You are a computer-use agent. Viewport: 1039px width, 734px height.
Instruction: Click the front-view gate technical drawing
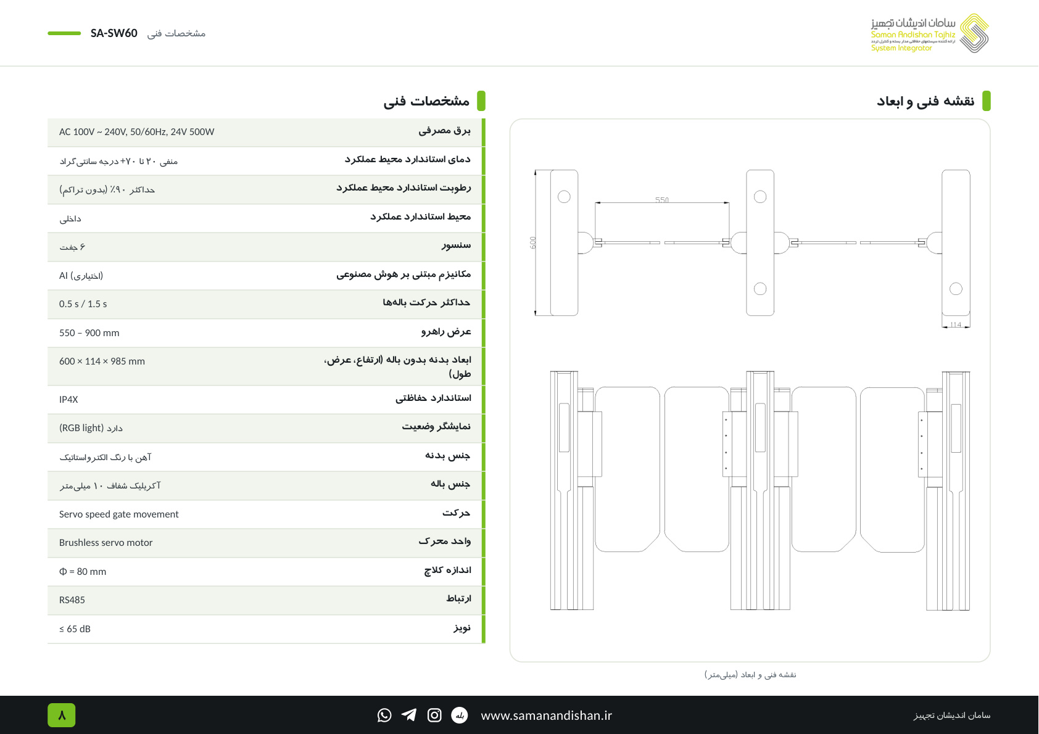(x=760, y=490)
